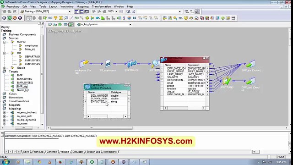
Task: Open the purple M tool in the toolbar
Action: coord(20,18)
